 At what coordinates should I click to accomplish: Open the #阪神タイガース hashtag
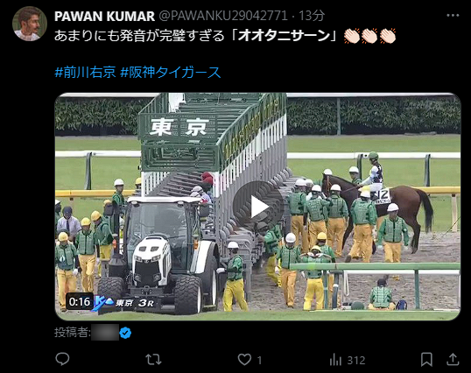171,73
